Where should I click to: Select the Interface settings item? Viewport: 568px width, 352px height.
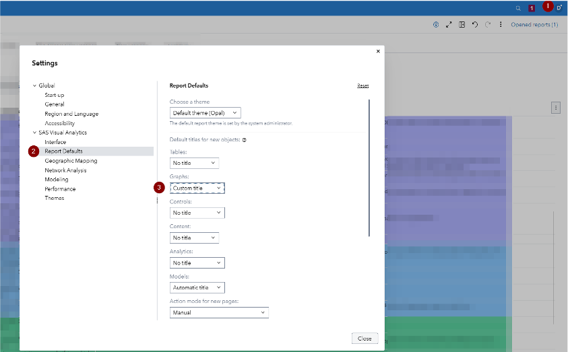pyautogui.click(x=55, y=142)
